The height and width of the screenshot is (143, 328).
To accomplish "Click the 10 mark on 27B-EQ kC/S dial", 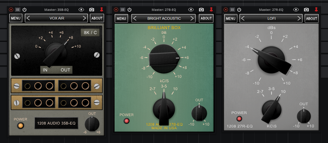I will [x=175, y=89].
